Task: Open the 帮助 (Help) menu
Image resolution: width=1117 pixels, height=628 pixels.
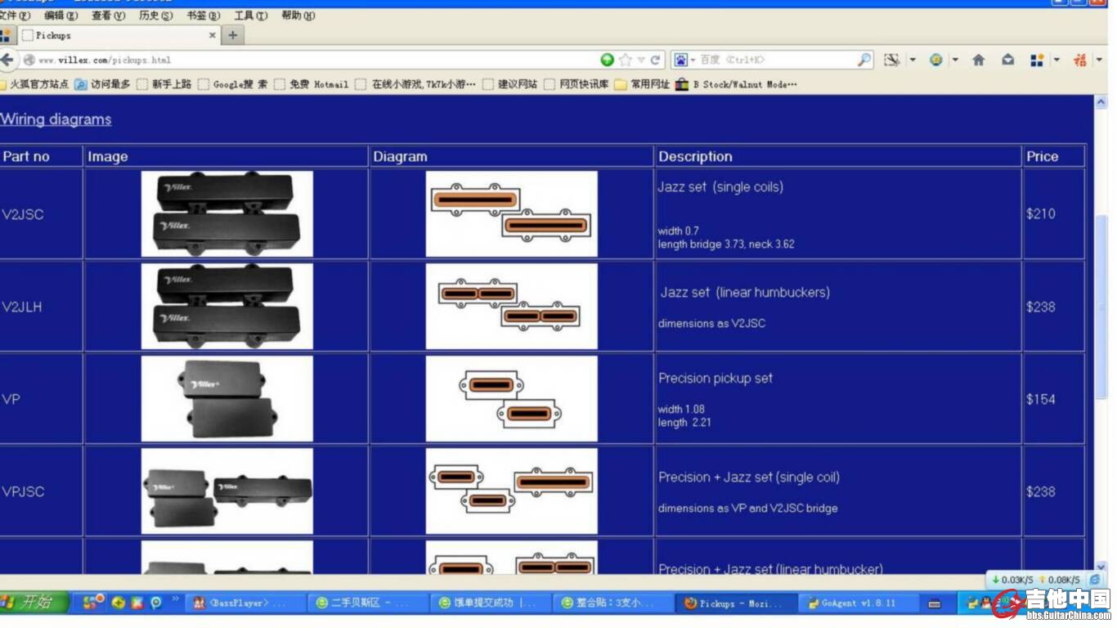Action: (x=298, y=16)
